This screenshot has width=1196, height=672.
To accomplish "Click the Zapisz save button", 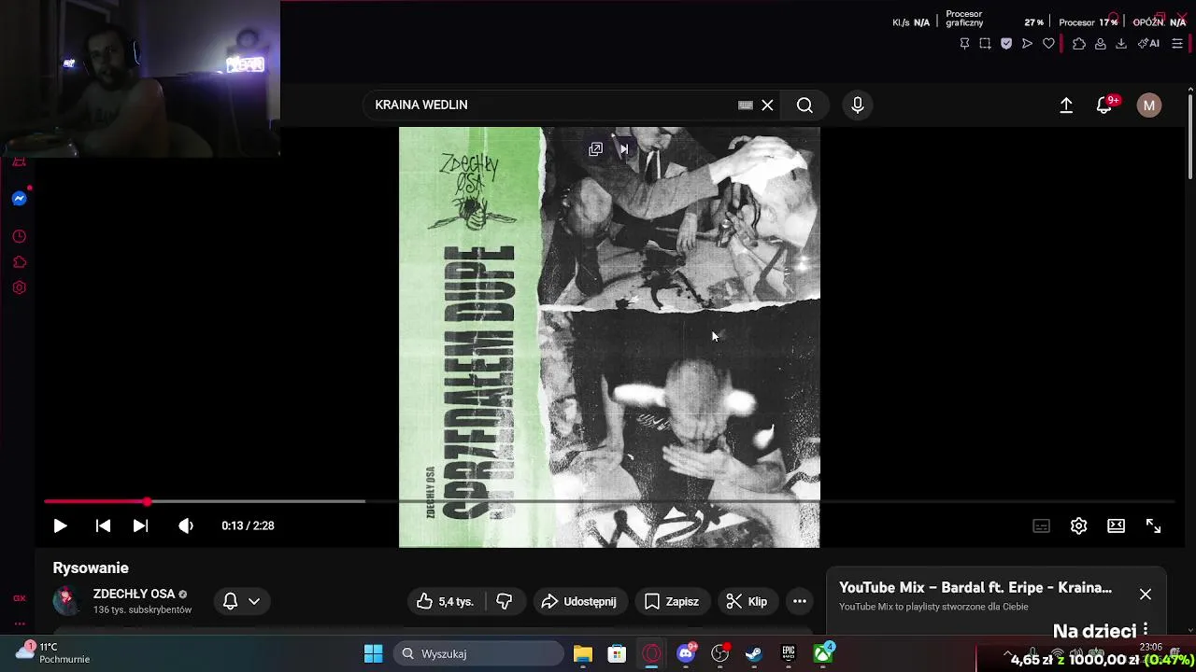I will (x=671, y=601).
